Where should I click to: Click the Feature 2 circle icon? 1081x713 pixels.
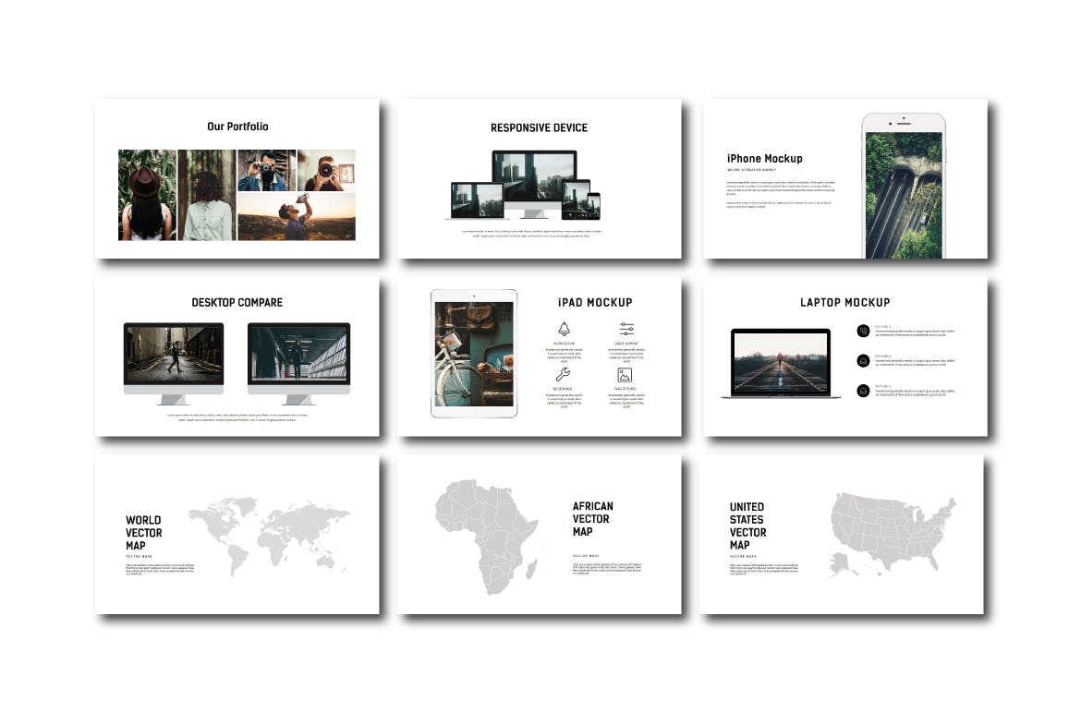click(x=863, y=360)
